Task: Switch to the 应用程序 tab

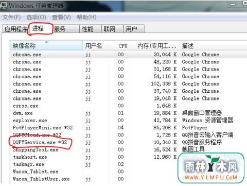Action: tap(15, 29)
